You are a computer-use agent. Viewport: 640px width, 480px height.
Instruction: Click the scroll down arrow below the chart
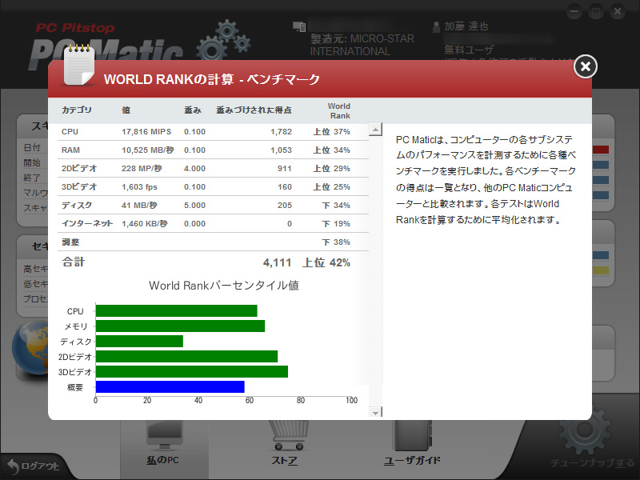pyautogui.click(x=375, y=412)
